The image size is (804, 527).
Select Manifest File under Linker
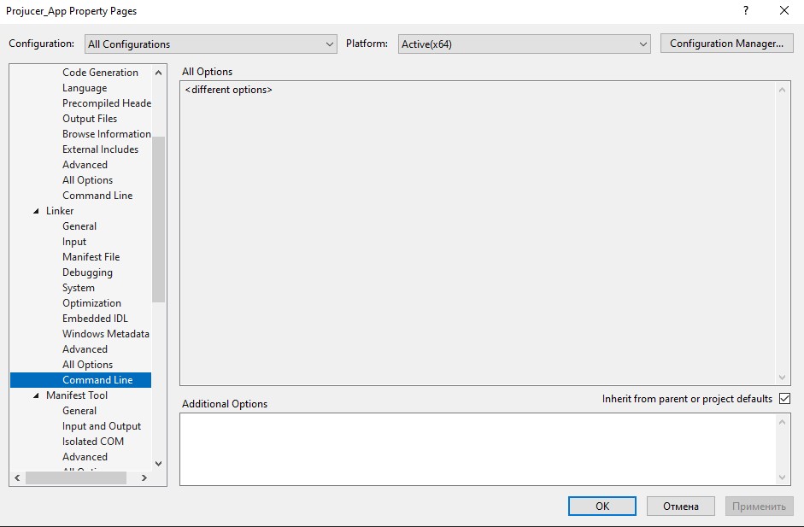pyautogui.click(x=91, y=257)
